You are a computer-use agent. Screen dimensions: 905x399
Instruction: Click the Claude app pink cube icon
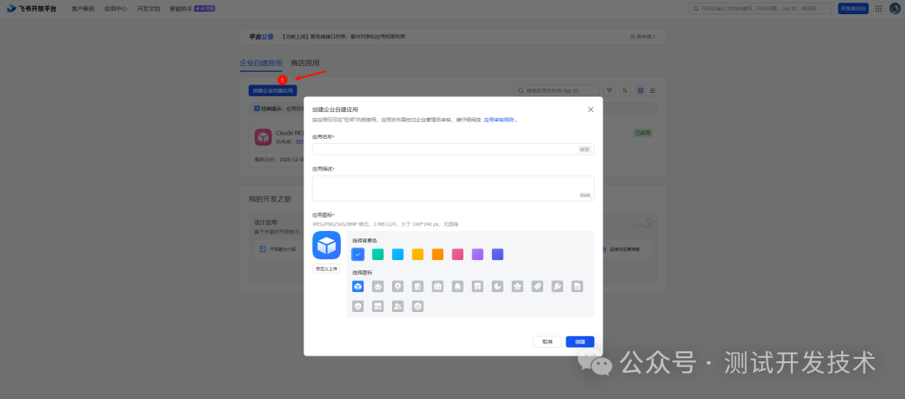(x=263, y=137)
